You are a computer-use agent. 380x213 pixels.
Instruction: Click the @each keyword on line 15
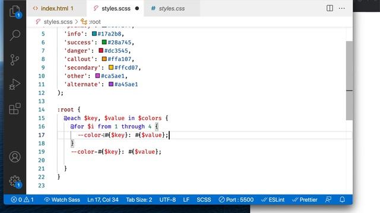click(72, 118)
